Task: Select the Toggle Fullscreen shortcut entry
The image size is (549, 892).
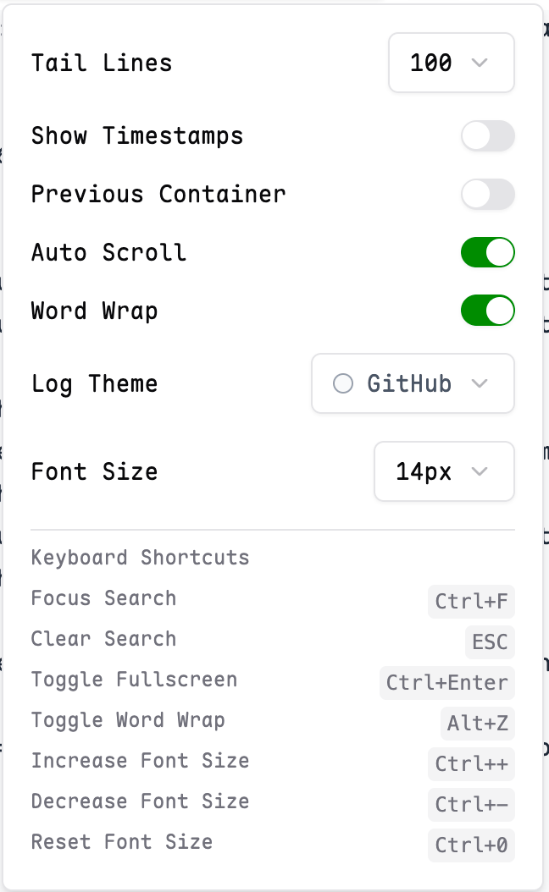Action: tap(134, 679)
